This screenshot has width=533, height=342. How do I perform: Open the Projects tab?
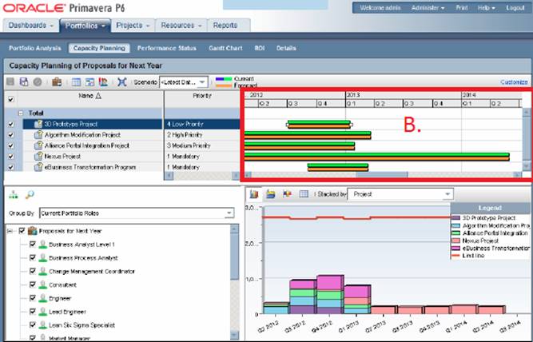[133, 26]
